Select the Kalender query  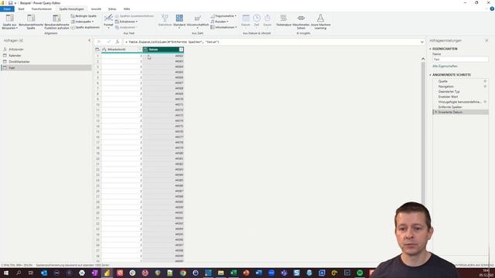[15, 56]
